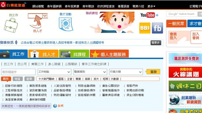The width and height of the screenshot is (202, 113).
Task: Toggle the 產業 filter button
Action: [x=30, y=79]
